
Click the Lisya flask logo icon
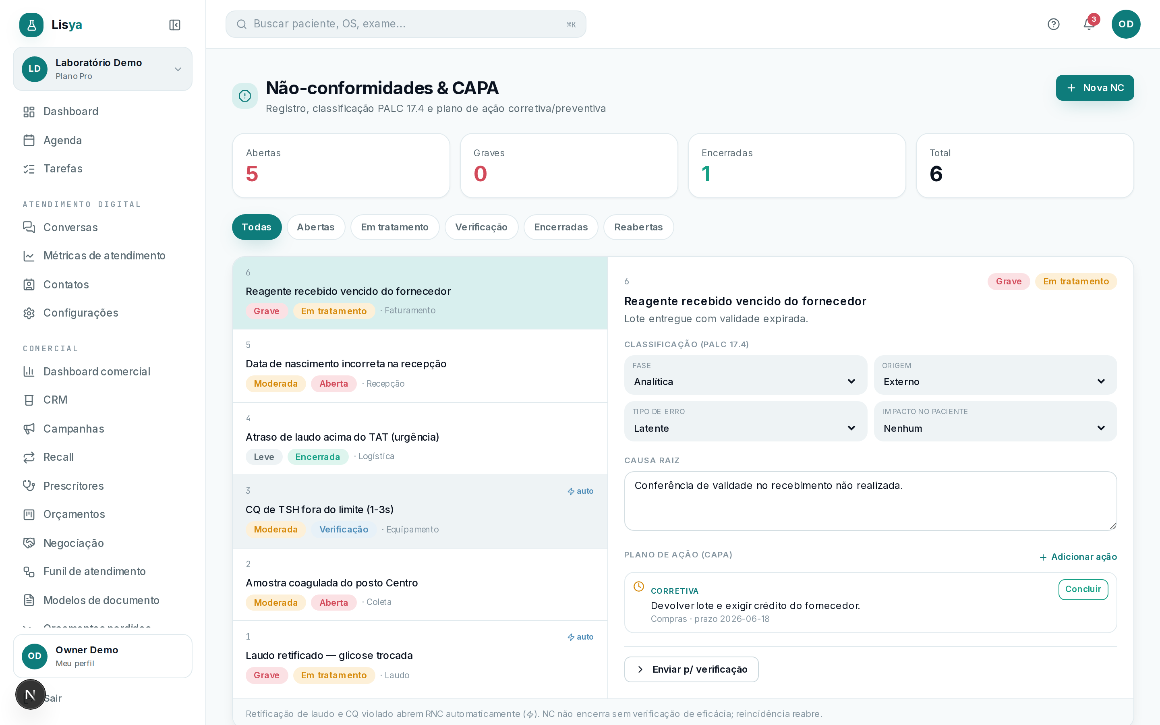pos(31,25)
